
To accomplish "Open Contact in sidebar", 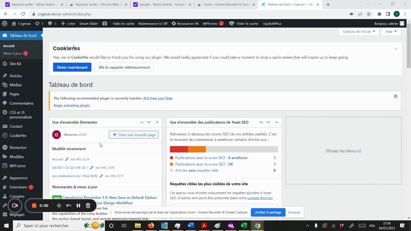I will tap(21, 126).
